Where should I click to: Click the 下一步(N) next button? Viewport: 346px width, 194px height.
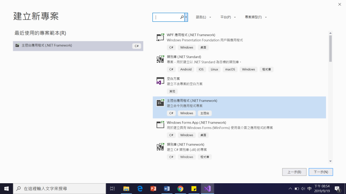click(x=321, y=172)
